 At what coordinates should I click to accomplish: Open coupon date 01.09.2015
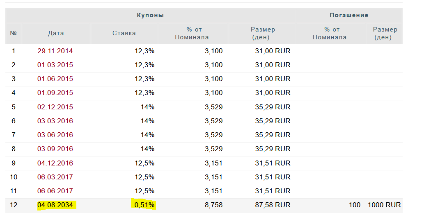(55, 93)
